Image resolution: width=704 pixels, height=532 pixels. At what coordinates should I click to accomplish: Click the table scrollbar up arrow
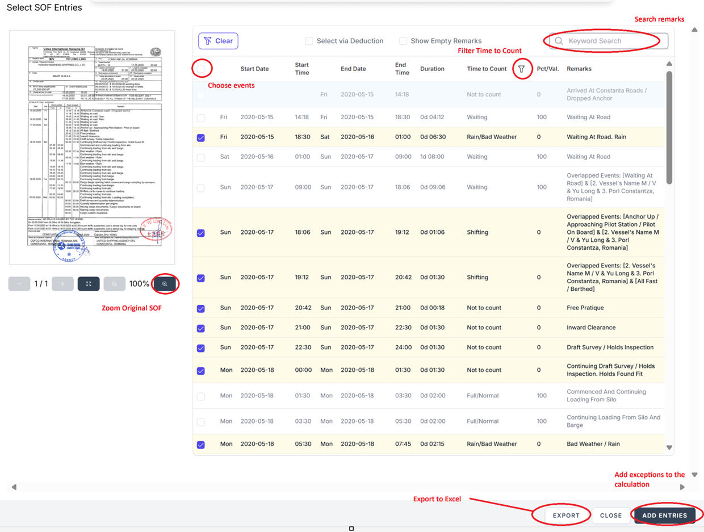point(669,64)
